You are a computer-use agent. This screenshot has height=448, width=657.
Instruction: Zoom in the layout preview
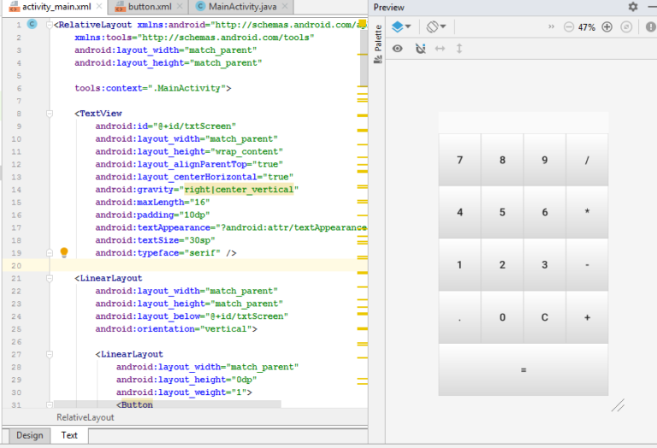pyautogui.click(x=607, y=27)
